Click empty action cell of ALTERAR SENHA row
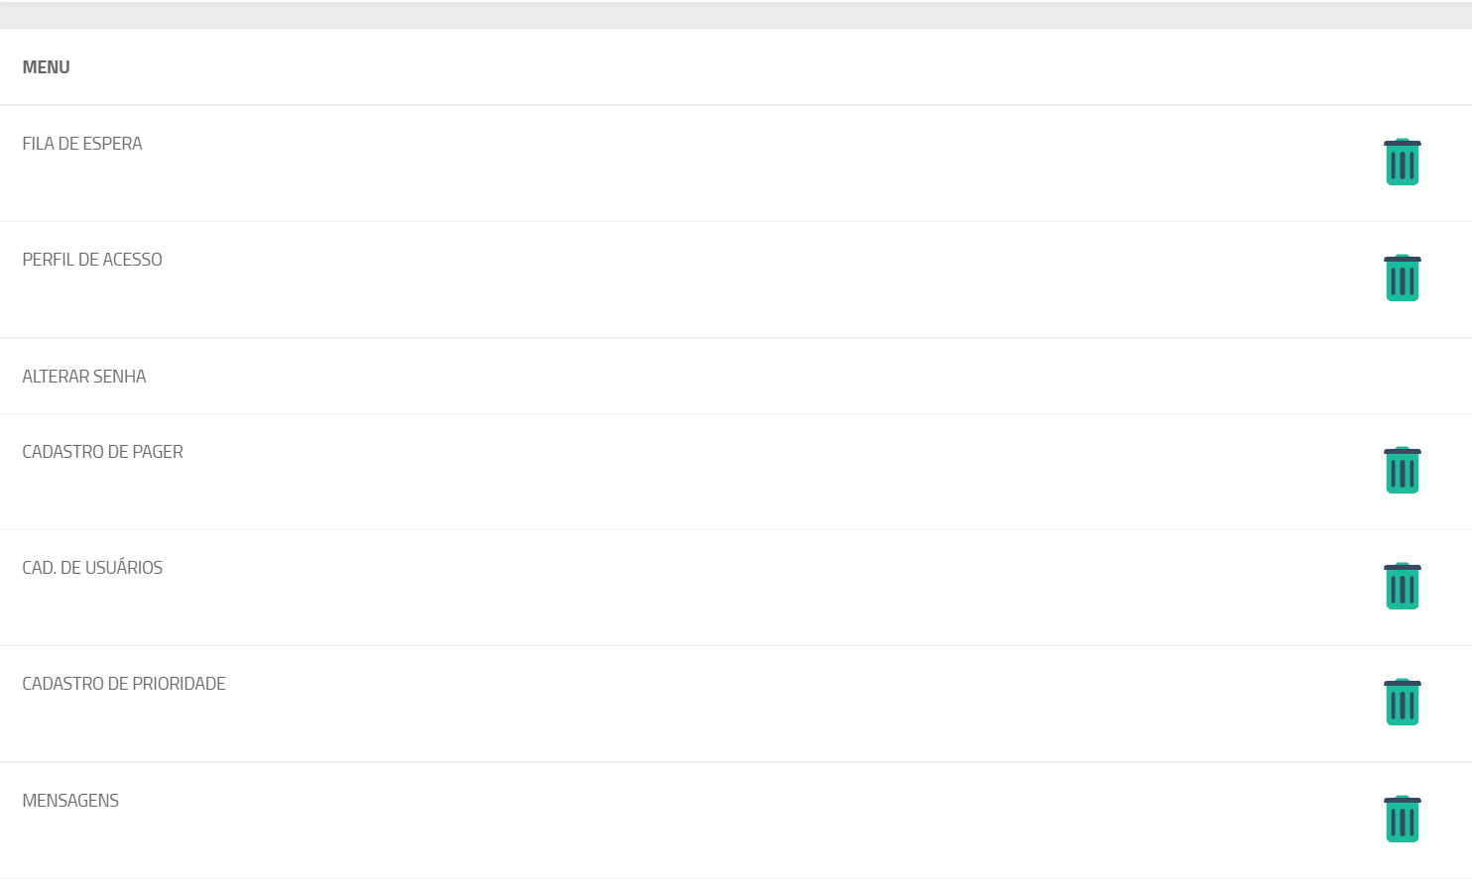Screen dimensions: 1472x880 (x=1402, y=377)
